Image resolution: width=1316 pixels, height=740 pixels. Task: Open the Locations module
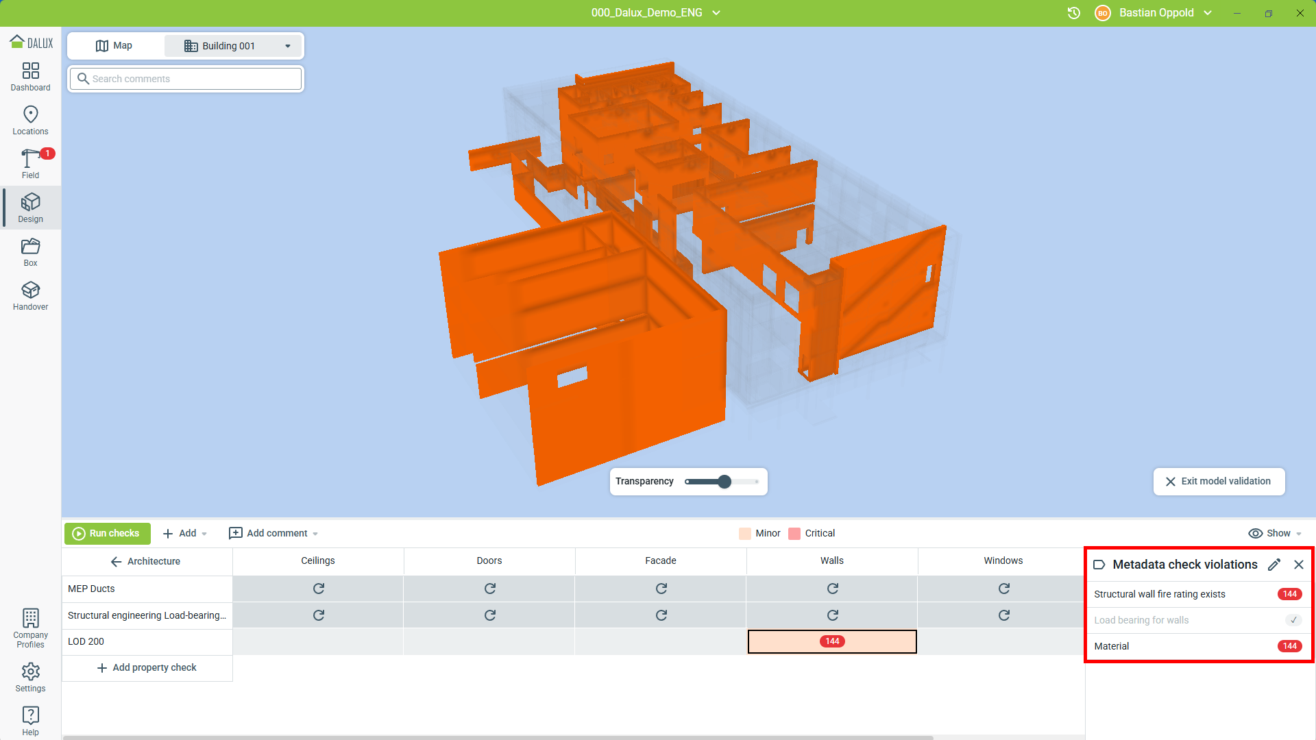30,121
